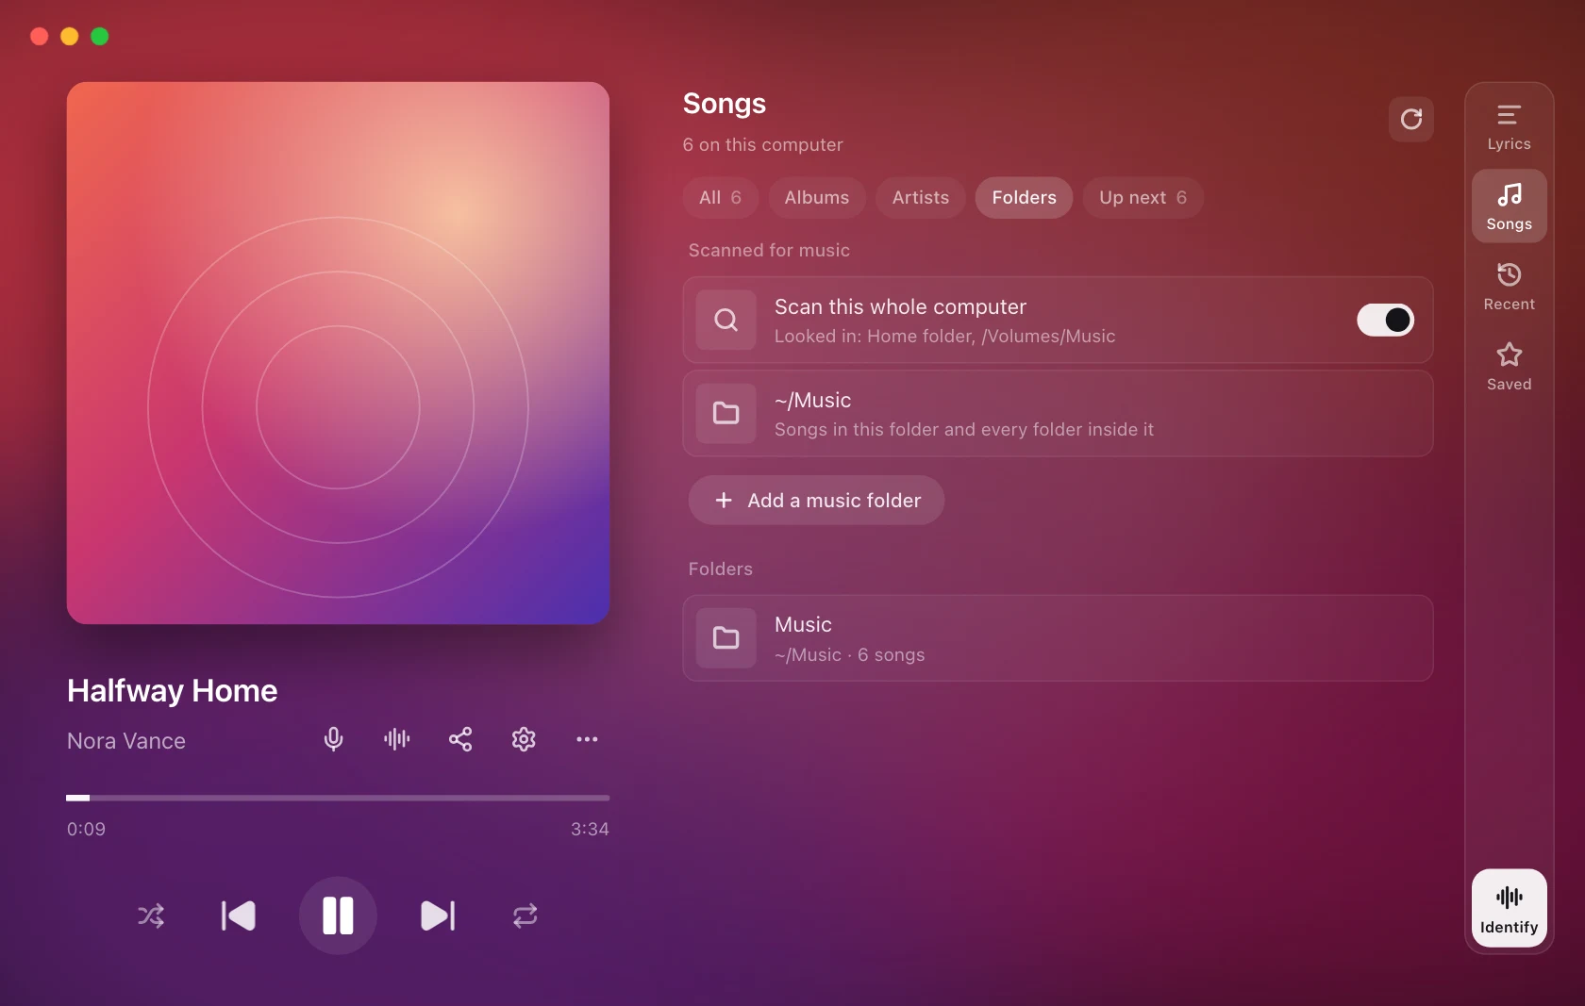
Task: Click the total duration 3:34
Action: (590, 830)
